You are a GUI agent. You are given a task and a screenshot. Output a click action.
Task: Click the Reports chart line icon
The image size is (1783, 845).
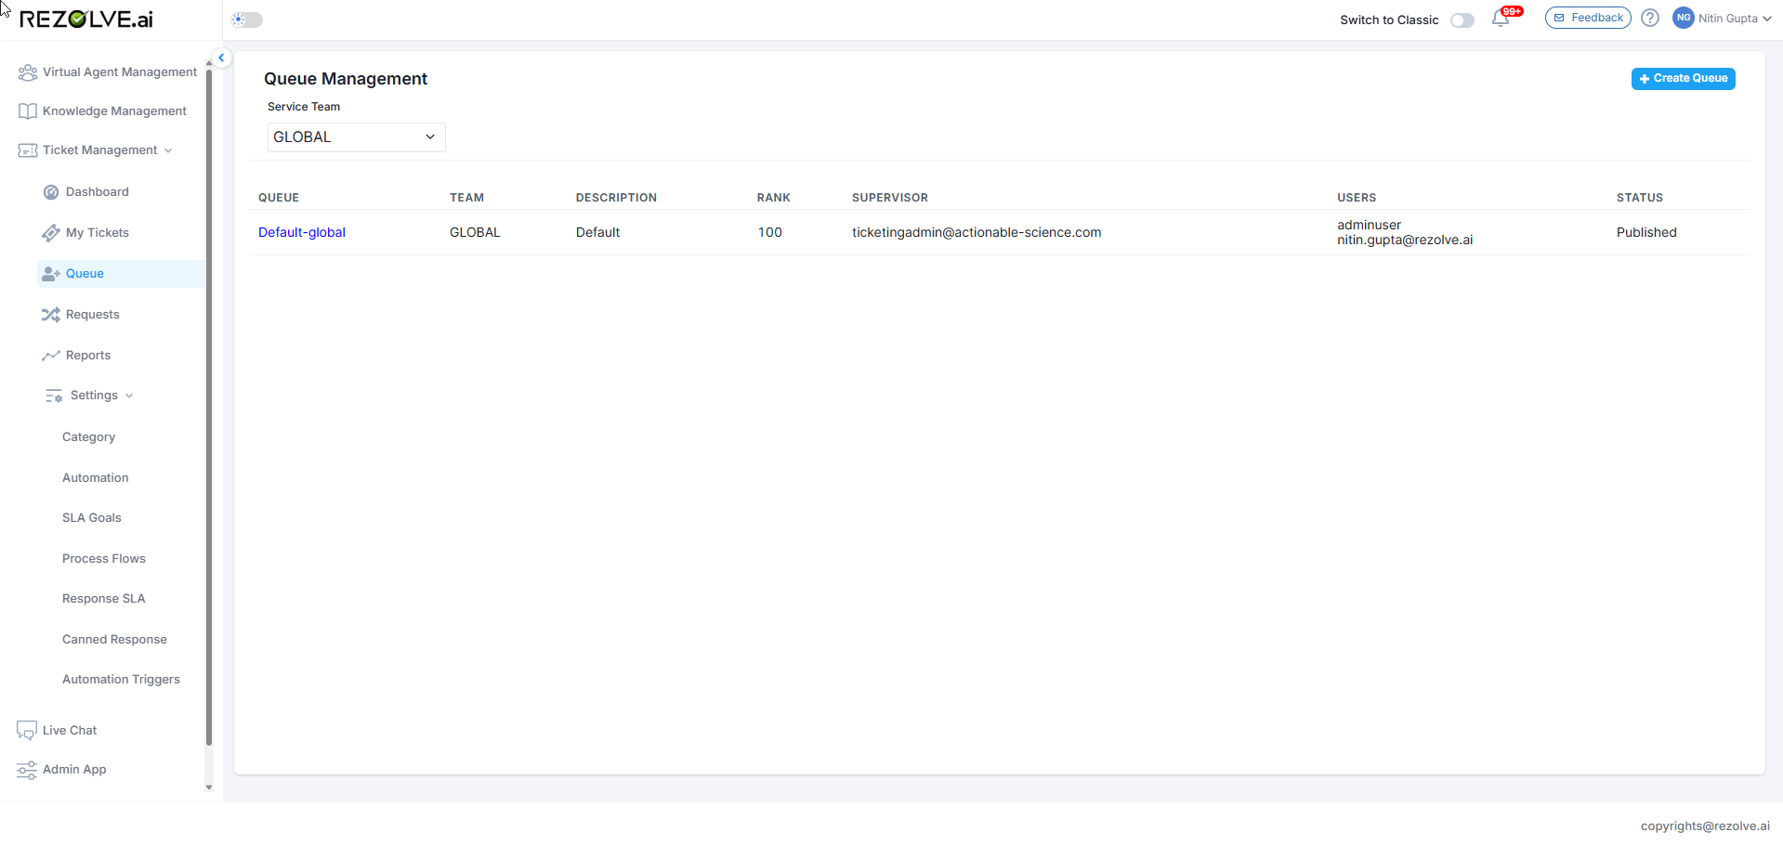[x=51, y=356]
